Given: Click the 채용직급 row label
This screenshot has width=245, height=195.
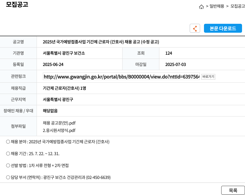Looking at the screenshot, I should click(18, 88).
